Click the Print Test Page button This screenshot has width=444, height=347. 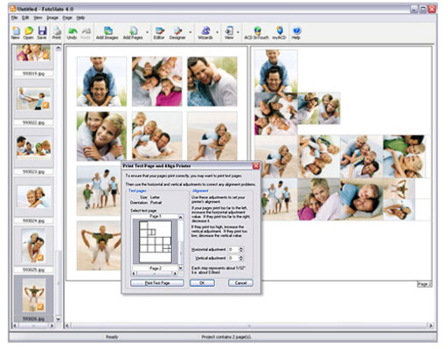[x=157, y=283]
